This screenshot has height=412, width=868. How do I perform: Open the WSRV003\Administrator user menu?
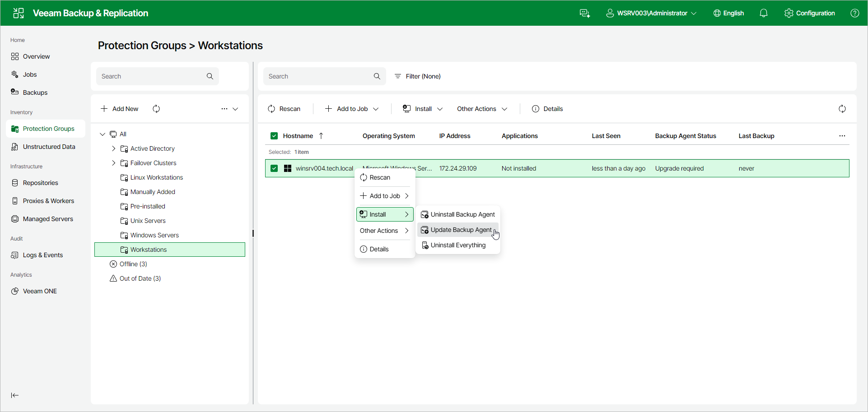tap(651, 13)
